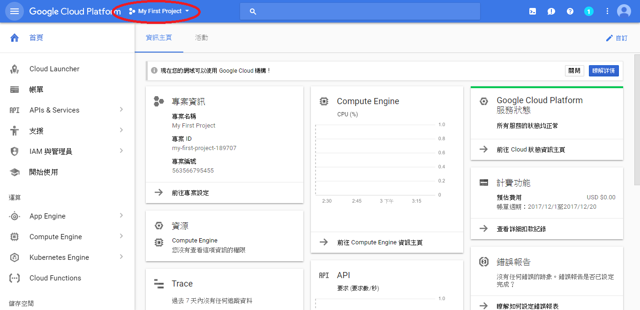This screenshot has width=640, height=310.
Task: Click the pencil icon next to 自訂
Action: click(610, 38)
